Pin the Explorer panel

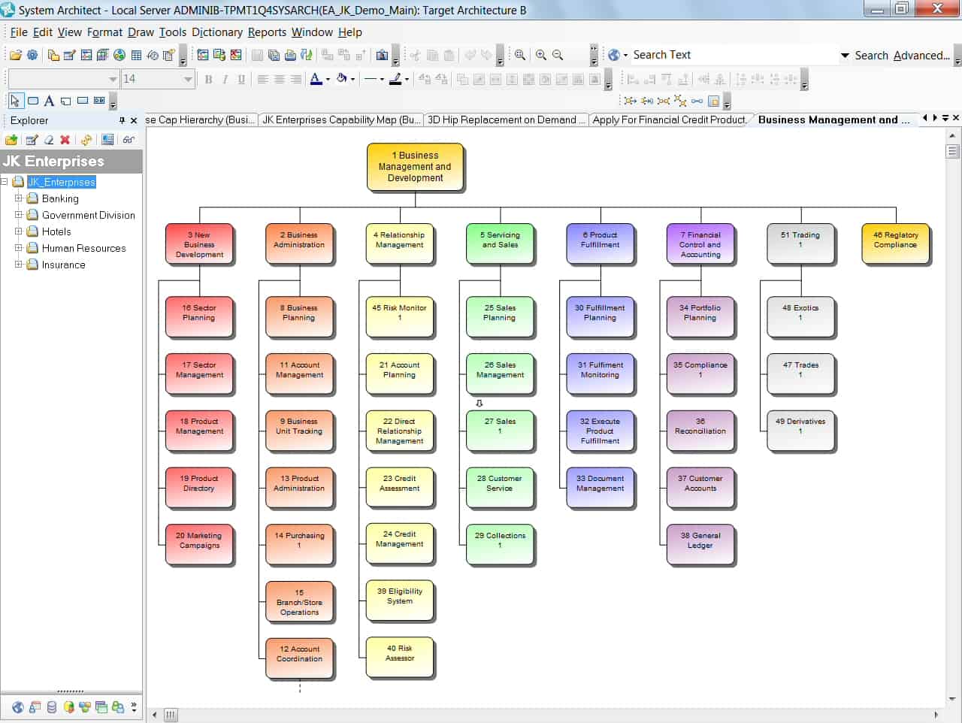122,120
